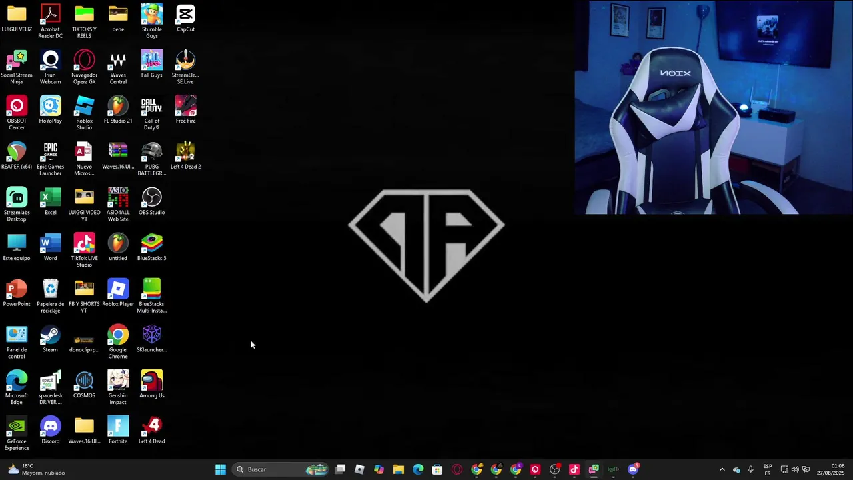
Task: Select the Acrobat Reader DC desktop icon
Action: (50, 21)
